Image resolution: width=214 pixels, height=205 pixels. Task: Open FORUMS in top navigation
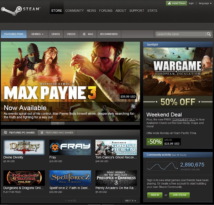pyautogui.click(x=106, y=11)
